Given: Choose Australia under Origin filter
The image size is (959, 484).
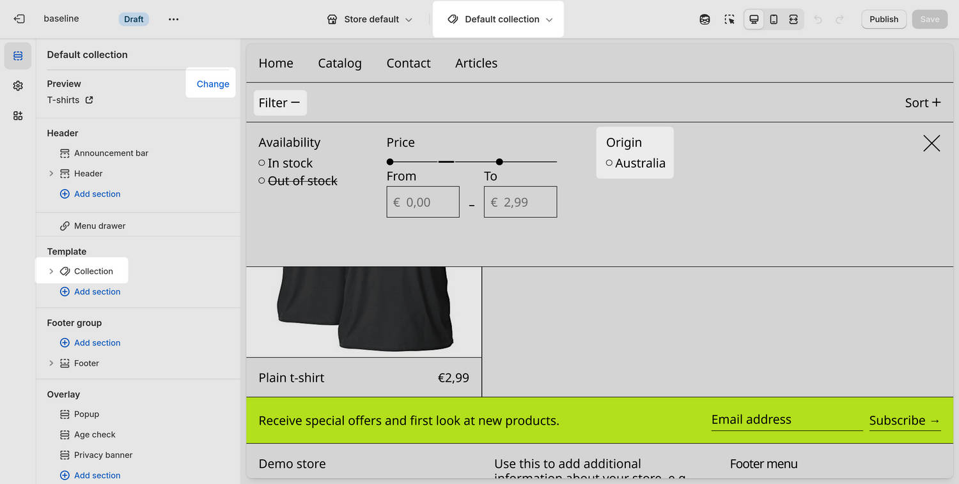Looking at the screenshot, I should pyautogui.click(x=610, y=163).
